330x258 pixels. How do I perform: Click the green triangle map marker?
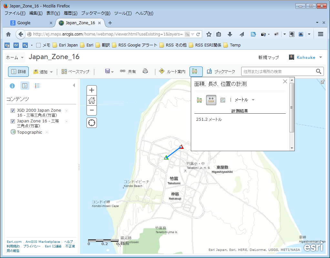click(x=166, y=157)
